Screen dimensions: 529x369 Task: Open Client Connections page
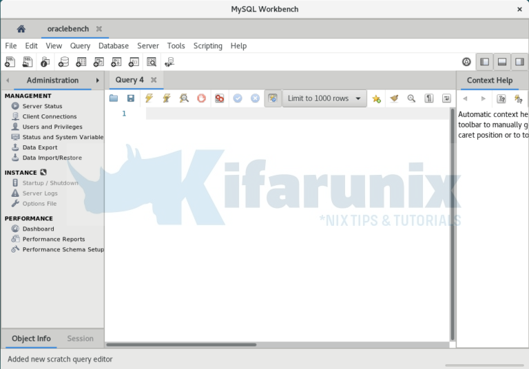tap(50, 116)
